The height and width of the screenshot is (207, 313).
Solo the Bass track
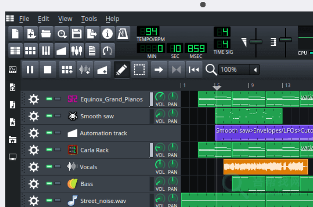click(x=57, y=184)
